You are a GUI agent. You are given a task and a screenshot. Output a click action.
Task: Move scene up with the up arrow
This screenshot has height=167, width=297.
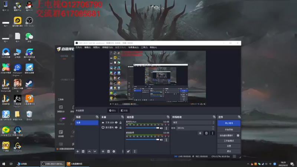(x=89, y=151)
